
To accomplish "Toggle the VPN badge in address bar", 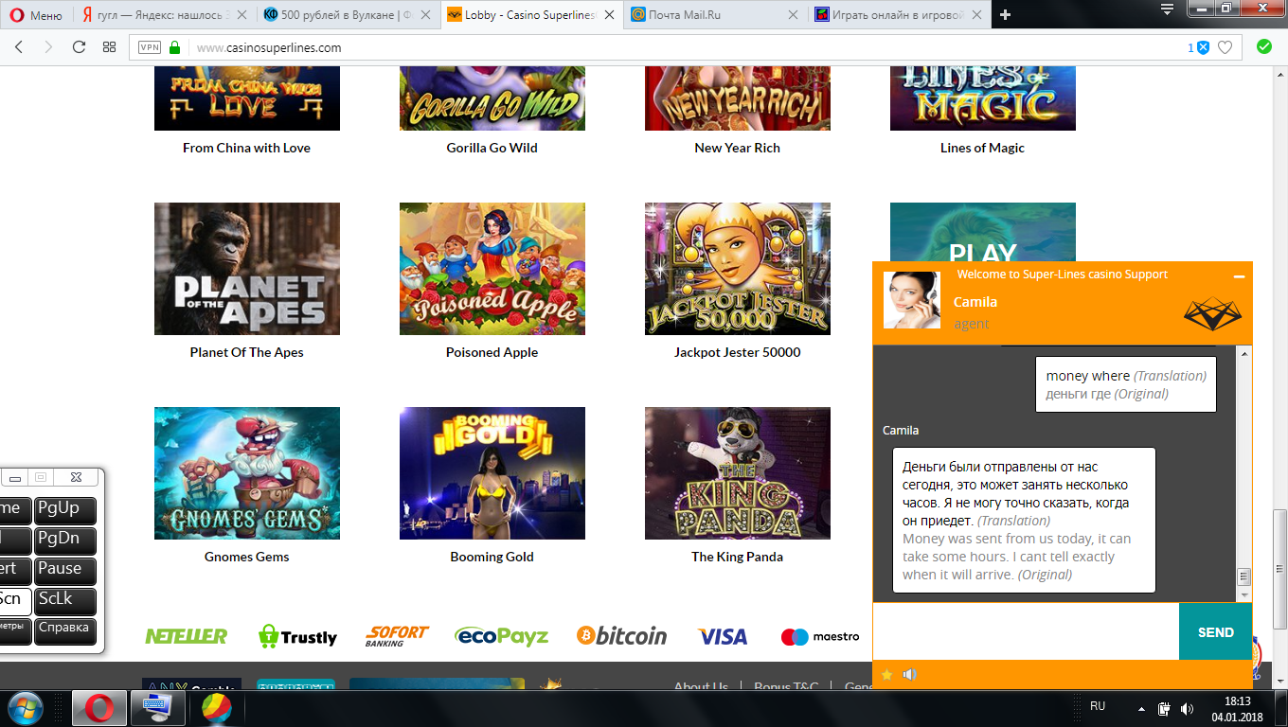I will point(150,47).
